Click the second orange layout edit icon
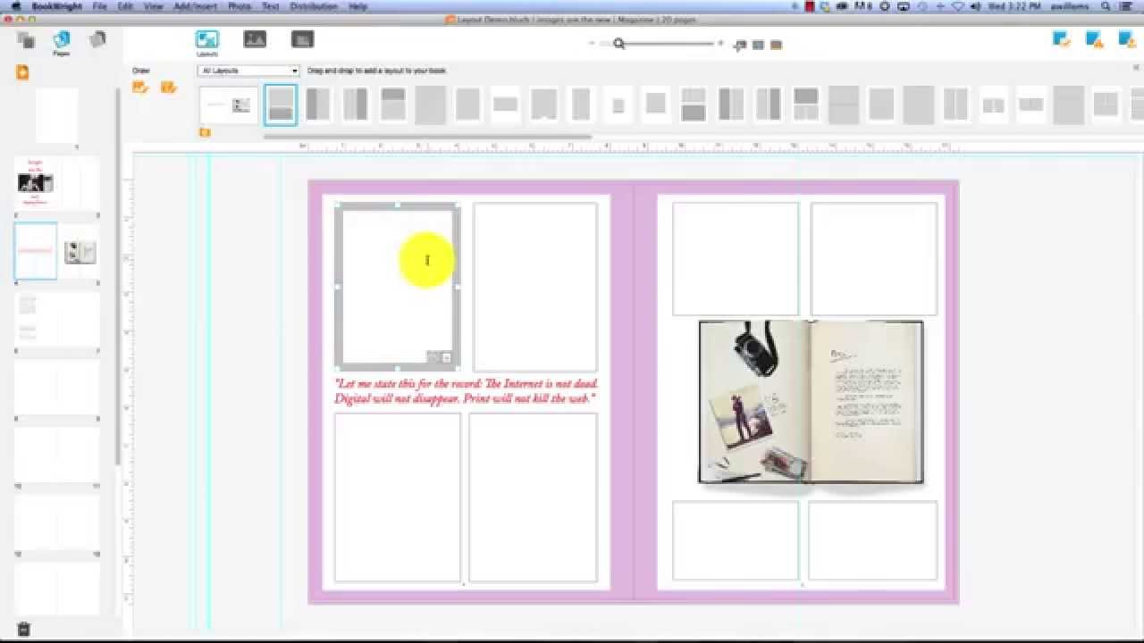1144x643 pixels. point(168,87)
